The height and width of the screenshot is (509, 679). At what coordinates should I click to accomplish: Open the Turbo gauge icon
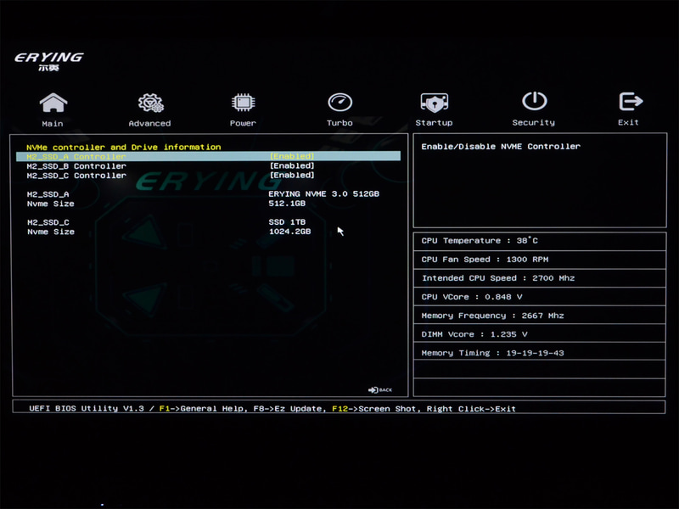(x=339, y=100)
